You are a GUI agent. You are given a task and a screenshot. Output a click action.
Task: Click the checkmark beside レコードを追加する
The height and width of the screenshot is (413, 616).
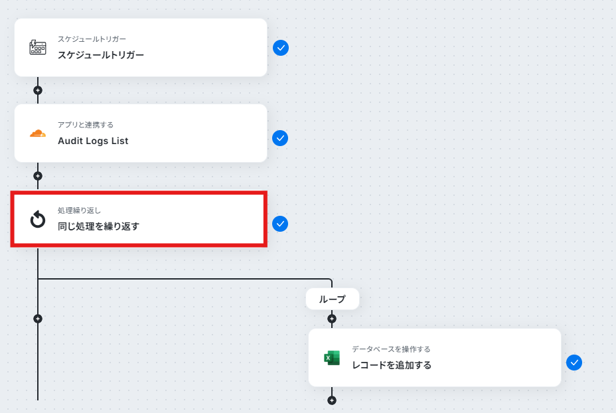pos(574,363)
